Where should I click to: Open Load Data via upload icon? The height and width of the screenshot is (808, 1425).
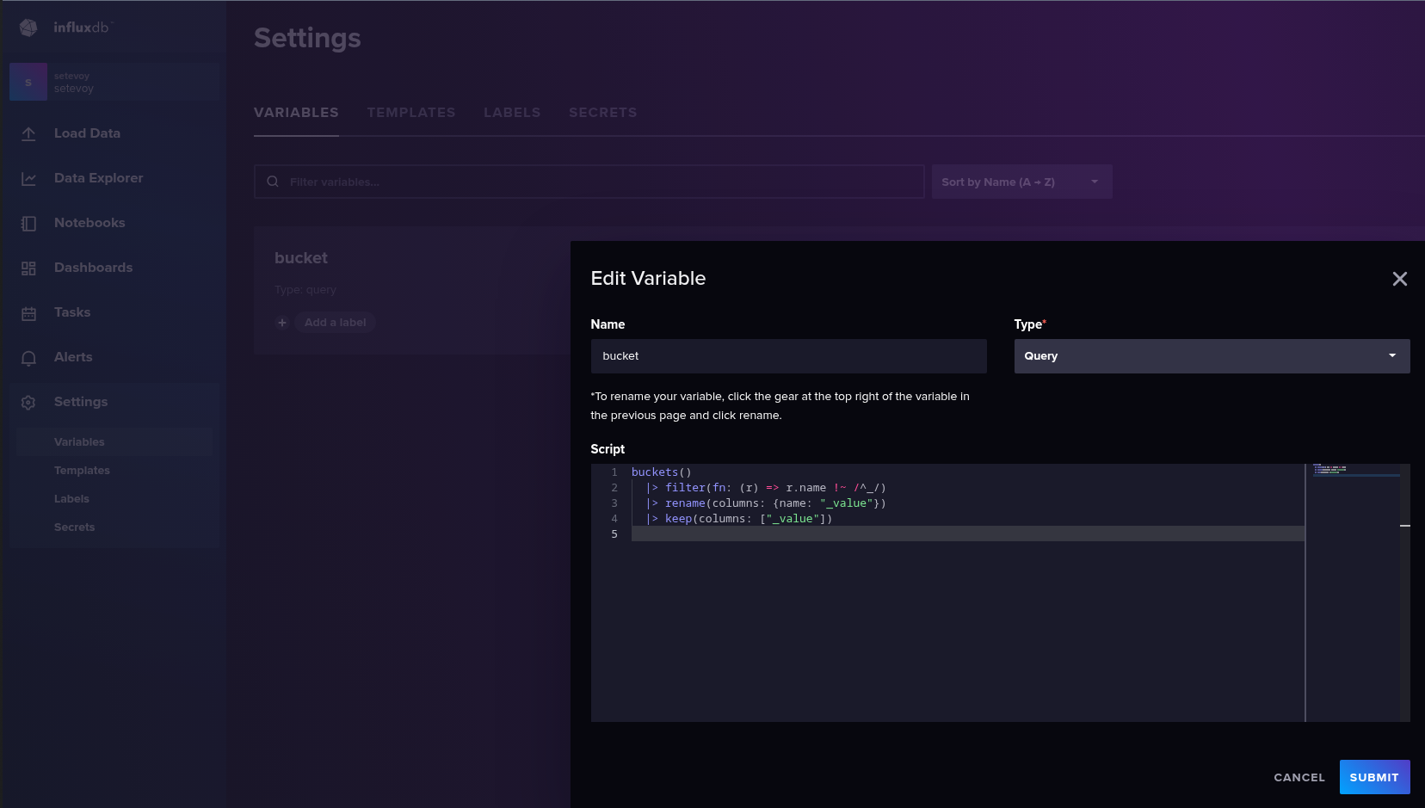click(28, 133)
